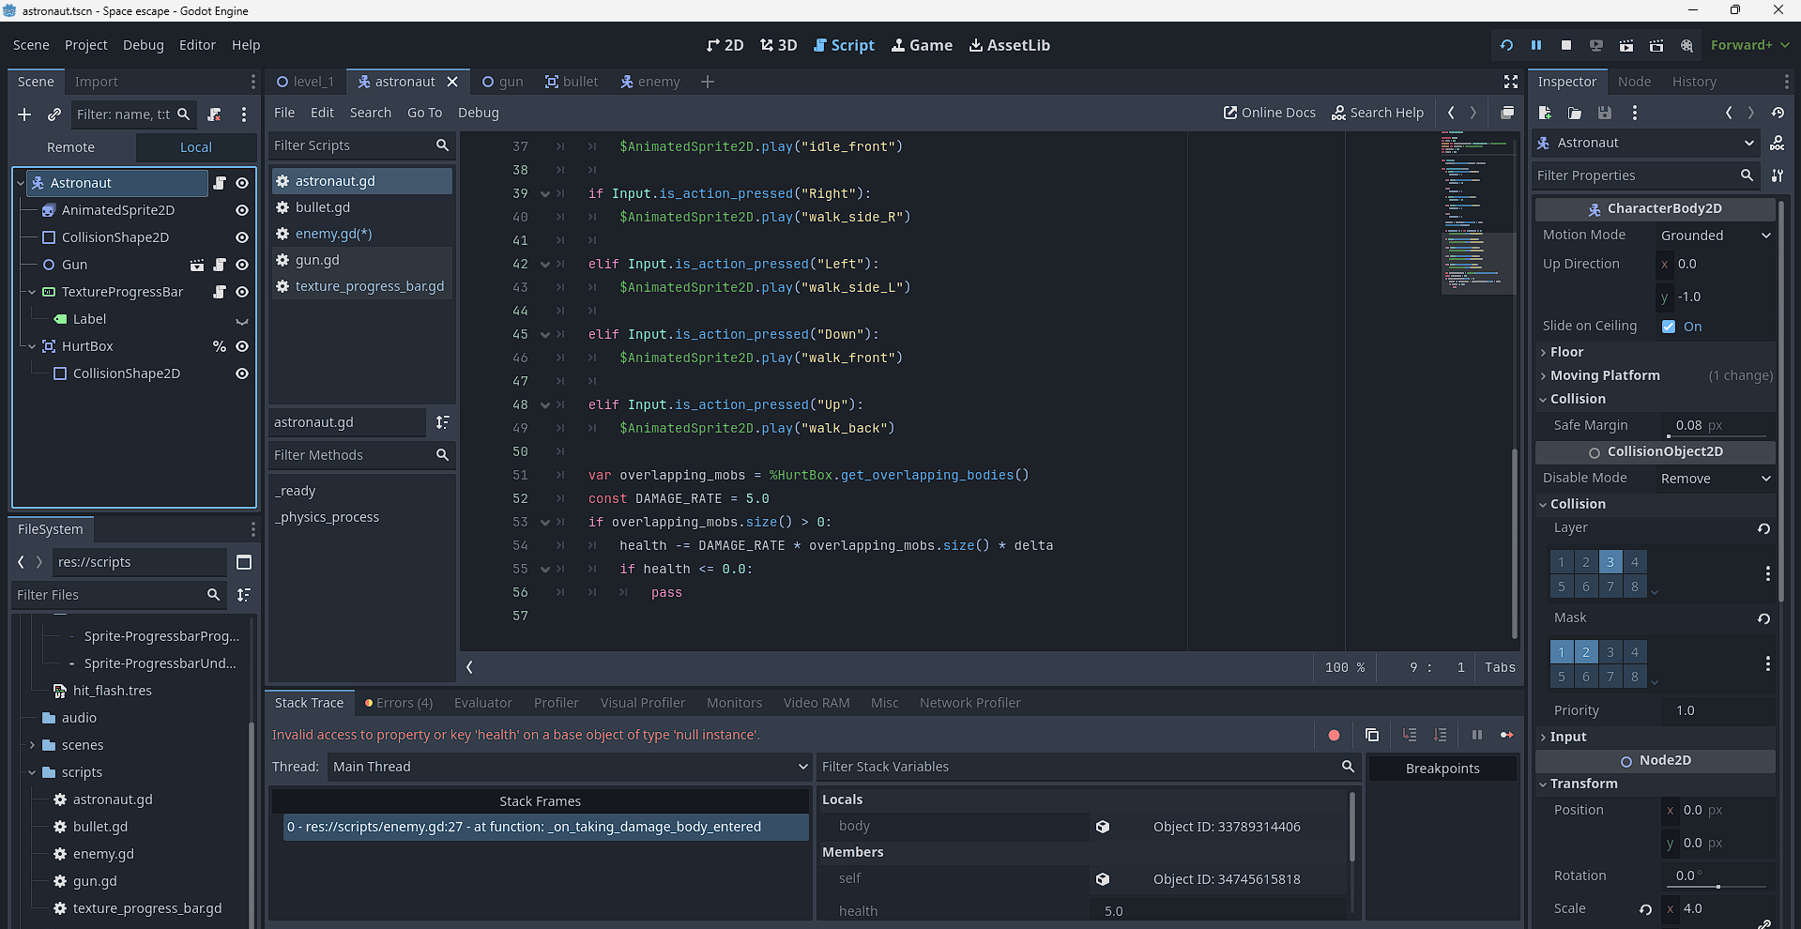1801x929 pixels.
Task: Click the Stop running project button
Action: (x=1566, y=45)
